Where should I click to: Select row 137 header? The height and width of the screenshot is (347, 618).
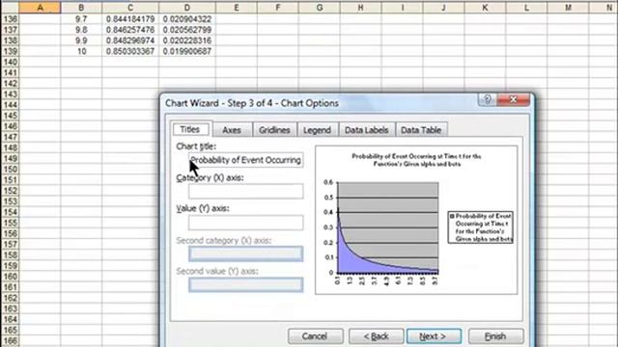10,30
